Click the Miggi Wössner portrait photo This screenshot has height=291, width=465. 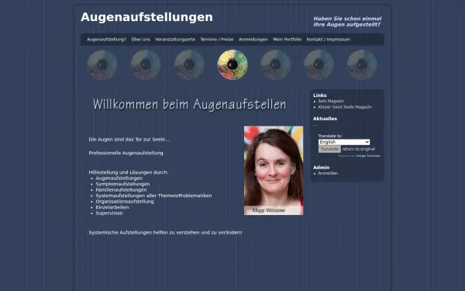click(x=274, y=171)
